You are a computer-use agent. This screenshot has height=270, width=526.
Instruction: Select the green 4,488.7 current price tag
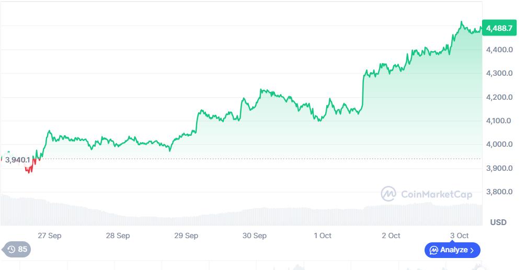tap(498, 29)
